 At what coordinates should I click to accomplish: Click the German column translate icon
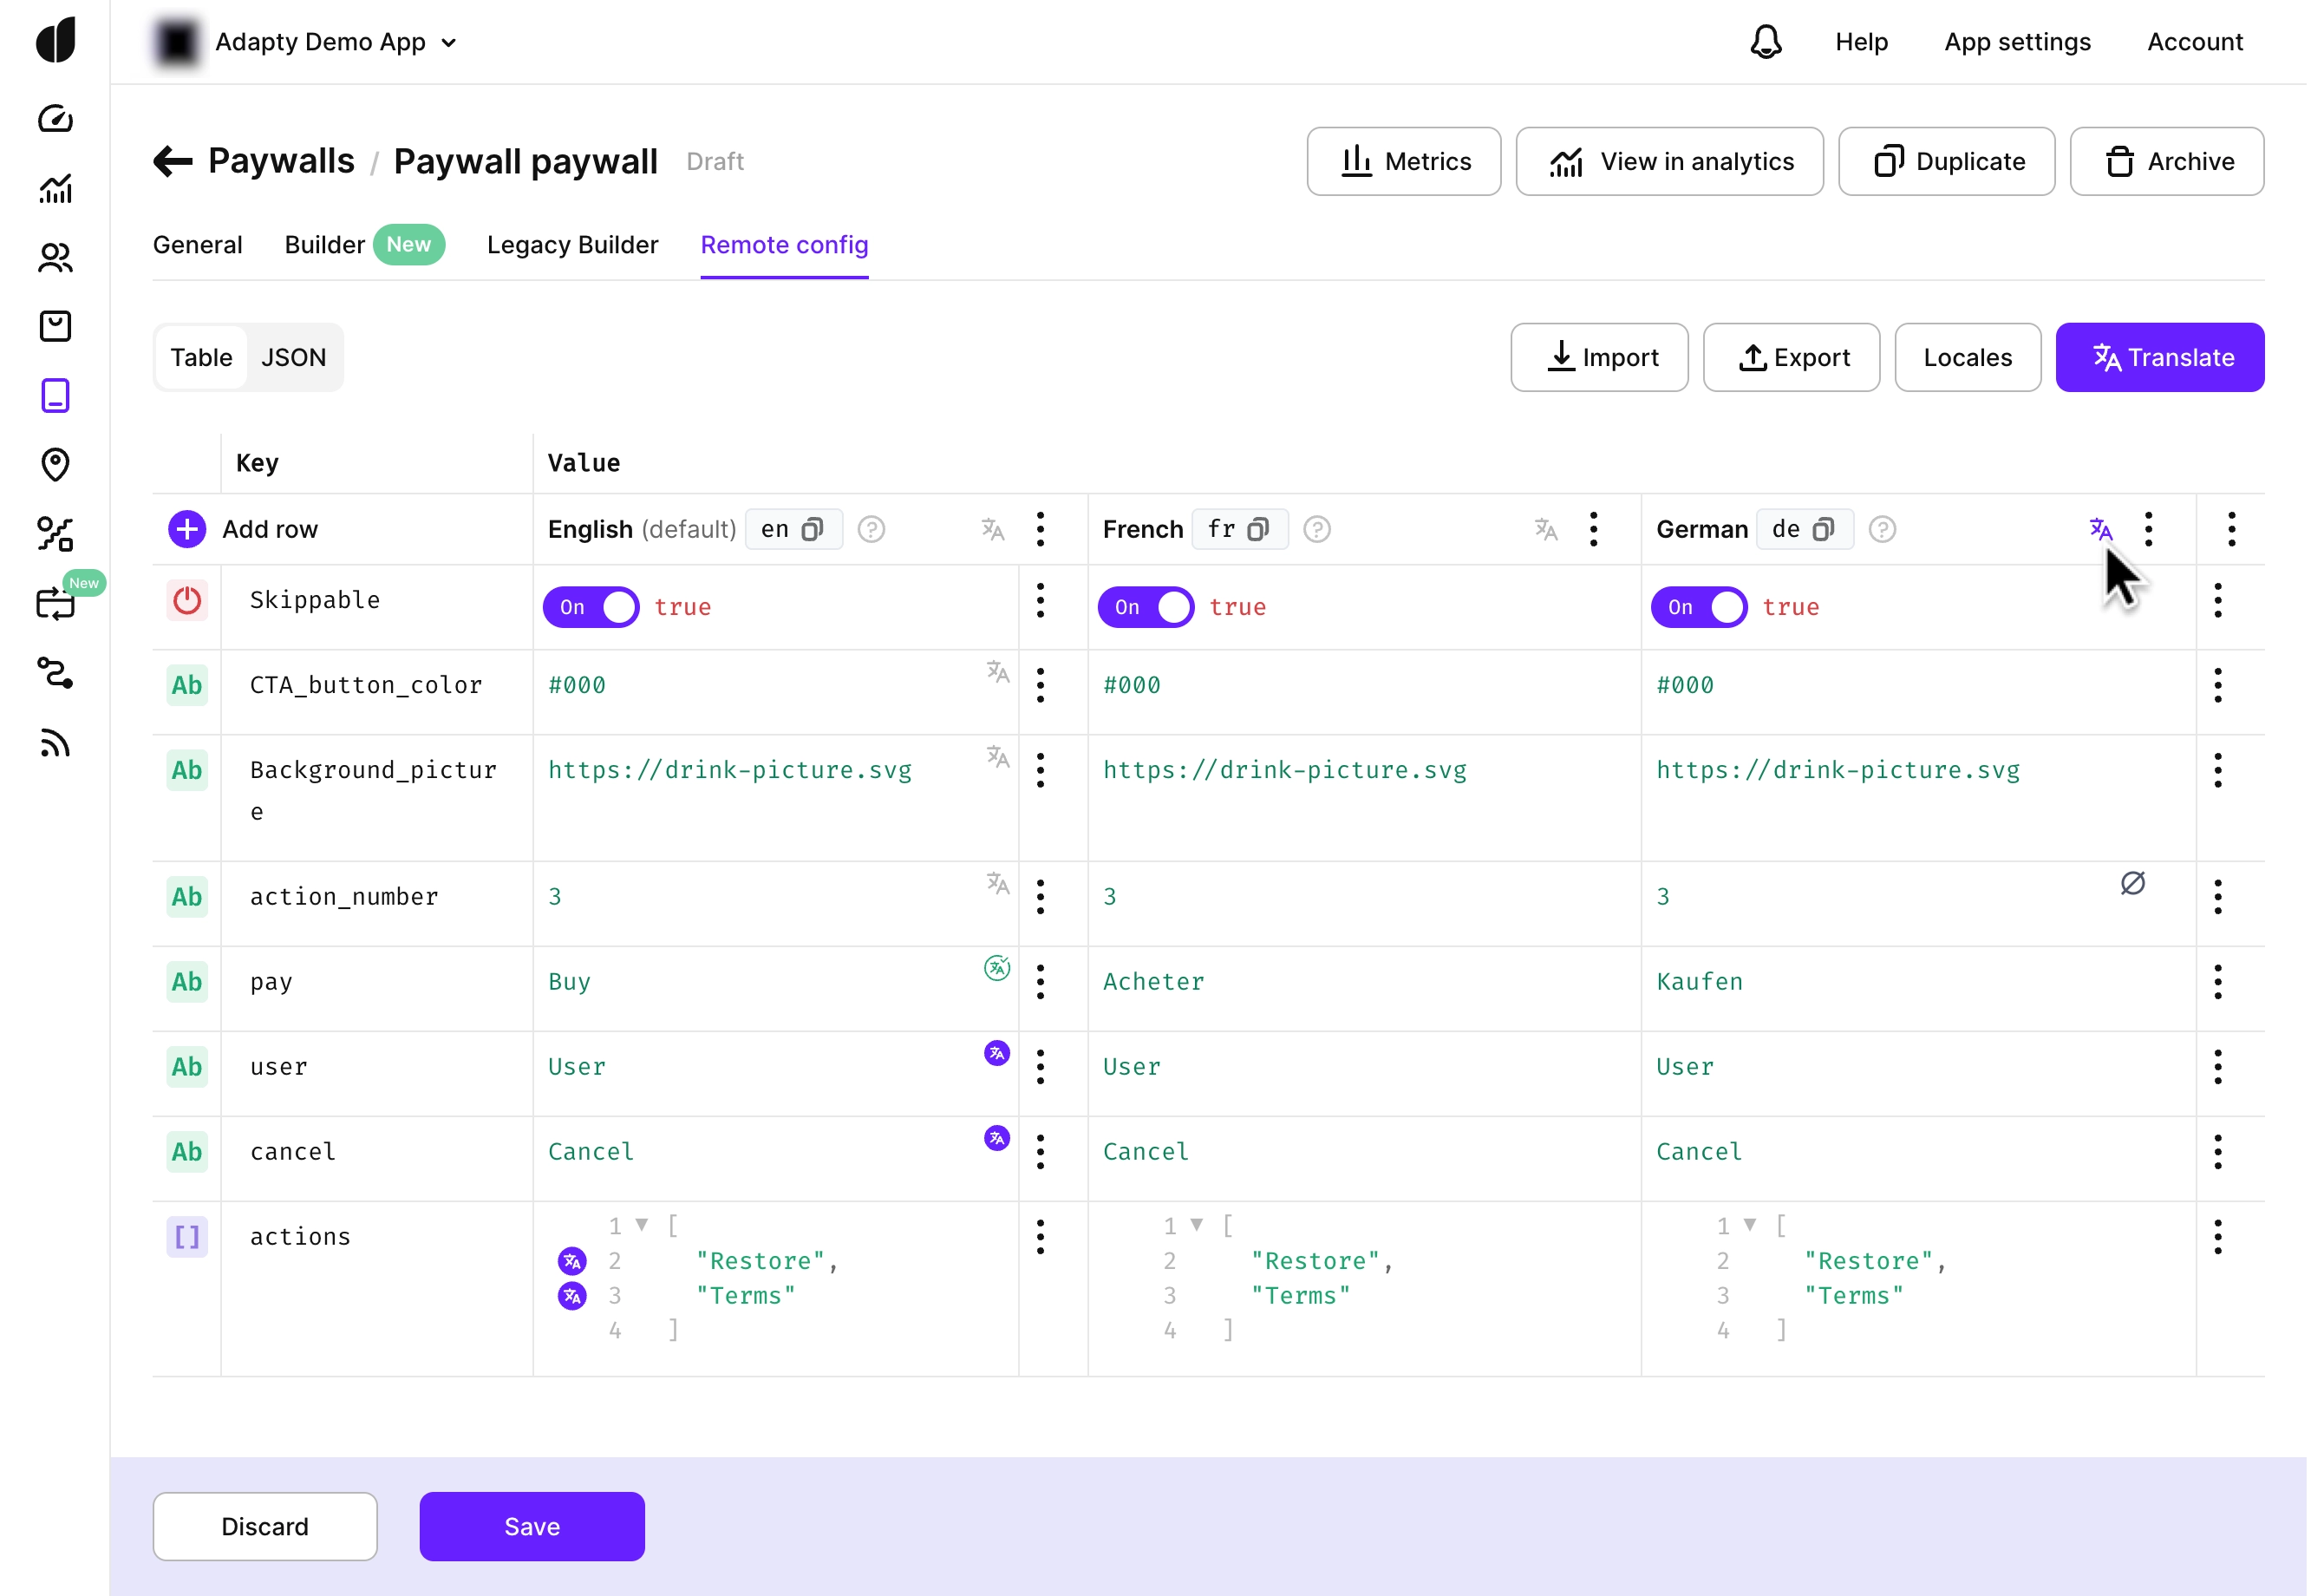(x=2101, y=529)
